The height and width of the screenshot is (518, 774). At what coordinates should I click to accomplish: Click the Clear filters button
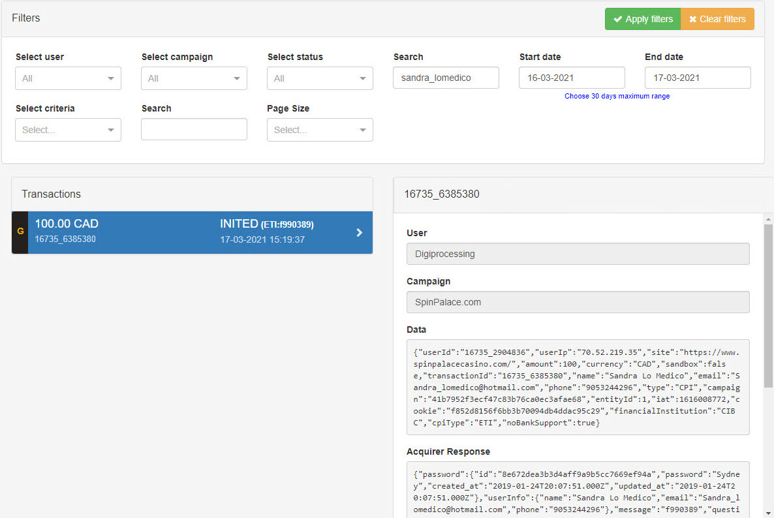click(x=717, y=19)
